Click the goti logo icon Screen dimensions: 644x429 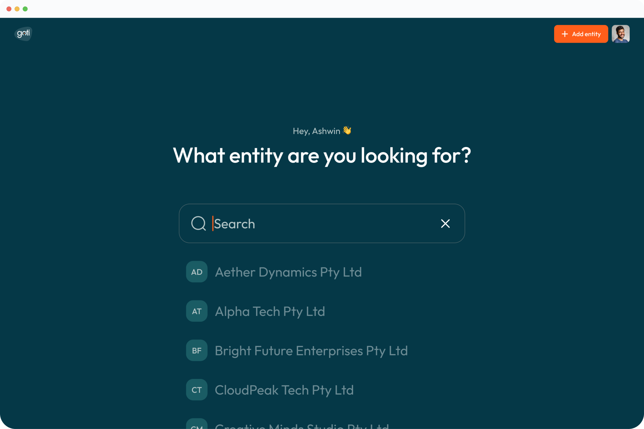coord(23,34)
